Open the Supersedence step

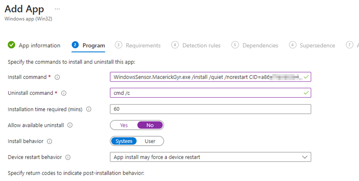tap(317, 46)
